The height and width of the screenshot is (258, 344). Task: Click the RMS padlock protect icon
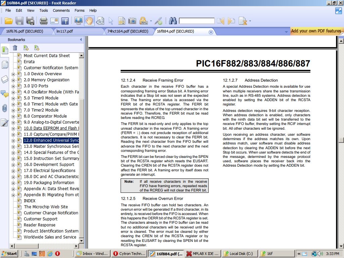[144, 21]
